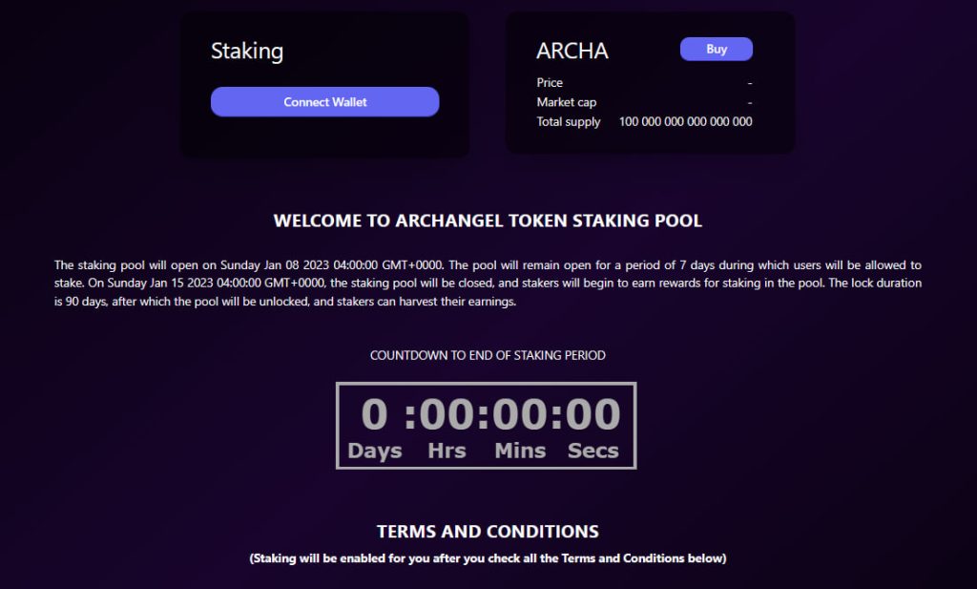Click the Mins label in the countdown
The image size is (977, 589).
[x=520, y=451]
